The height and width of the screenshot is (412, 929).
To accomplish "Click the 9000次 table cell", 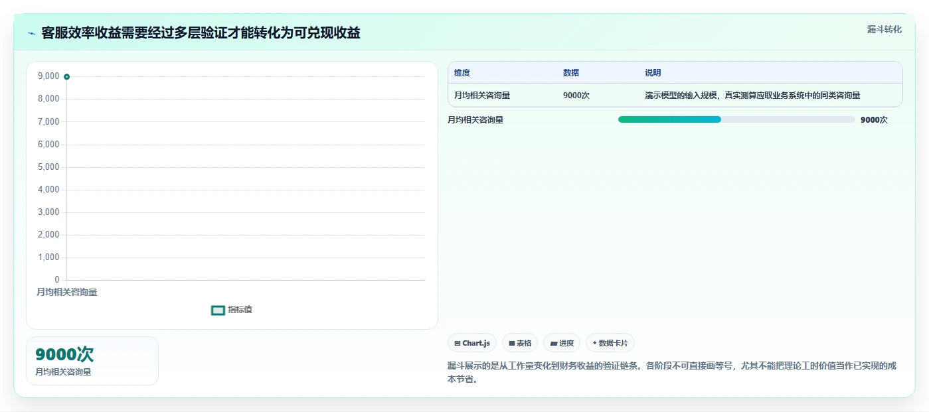I will (576, 95).
